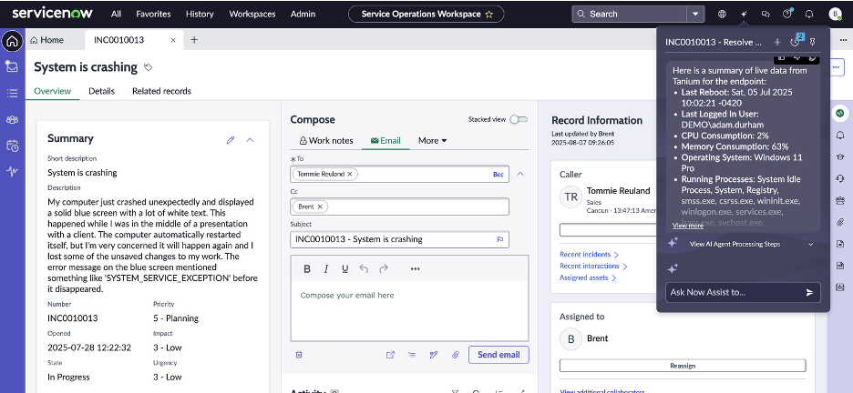853x393 pixels.
Task: Click the Now Assist sparkle icon in header
Action: point(744,14)
